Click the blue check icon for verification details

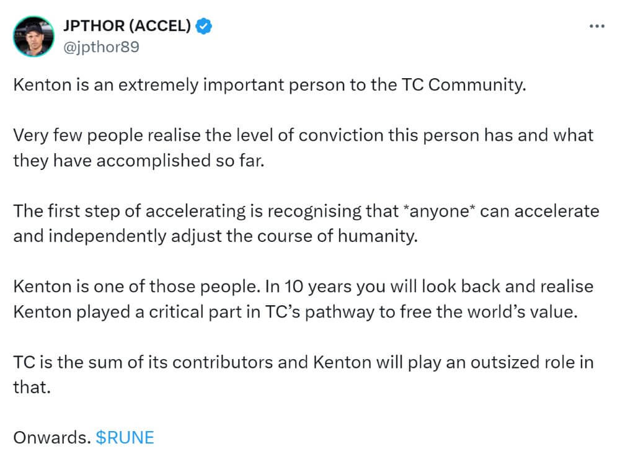click(204, 25)
